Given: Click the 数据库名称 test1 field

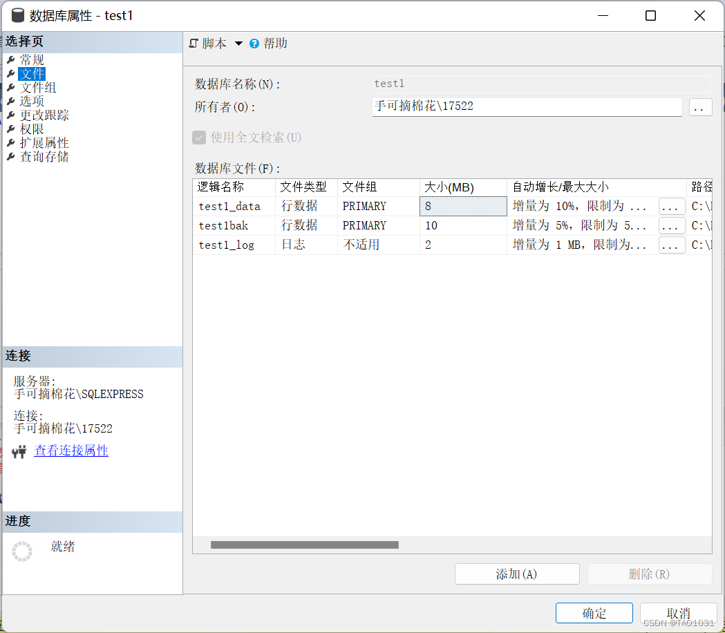Looking at the screenshot, I should click(x=541, y=84).
